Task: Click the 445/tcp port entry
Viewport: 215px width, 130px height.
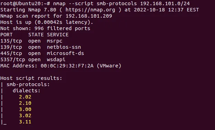Action: pos(11,53)
